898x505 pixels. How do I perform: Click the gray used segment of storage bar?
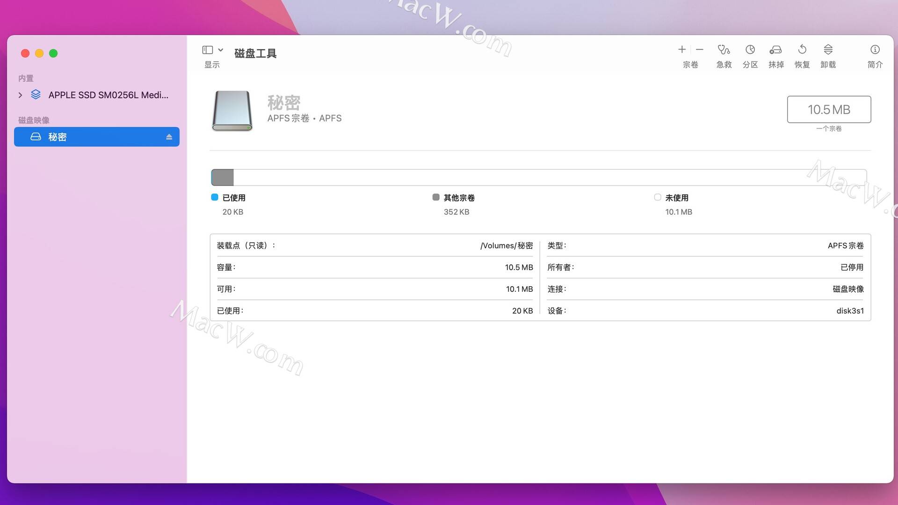(x=223, y=178)
